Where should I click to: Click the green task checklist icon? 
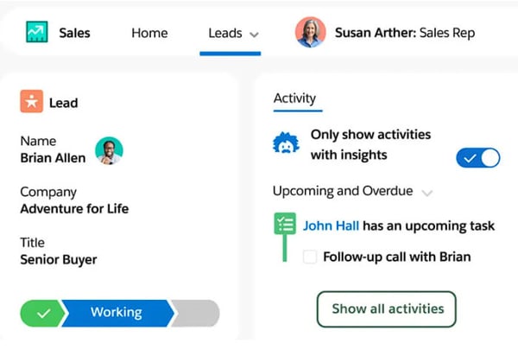click(284, 225)
